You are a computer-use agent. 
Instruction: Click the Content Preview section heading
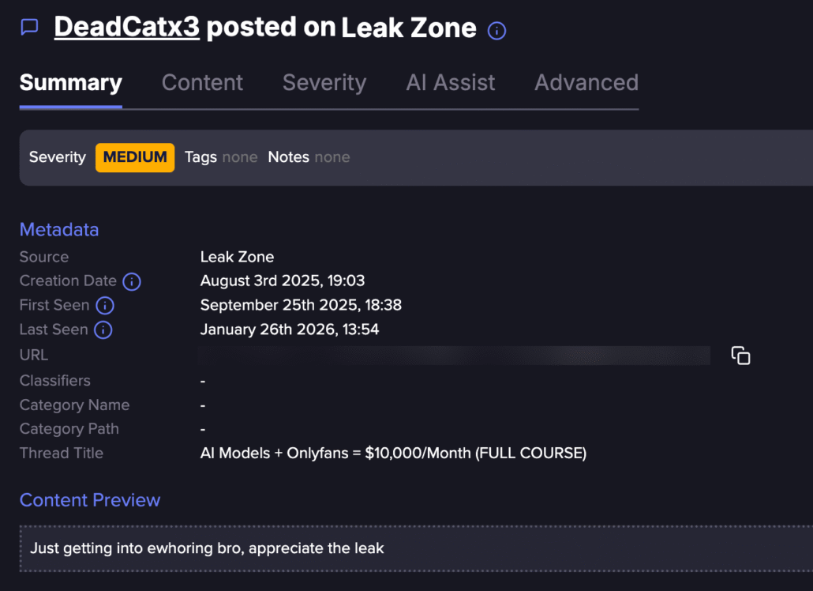point(90,500)
